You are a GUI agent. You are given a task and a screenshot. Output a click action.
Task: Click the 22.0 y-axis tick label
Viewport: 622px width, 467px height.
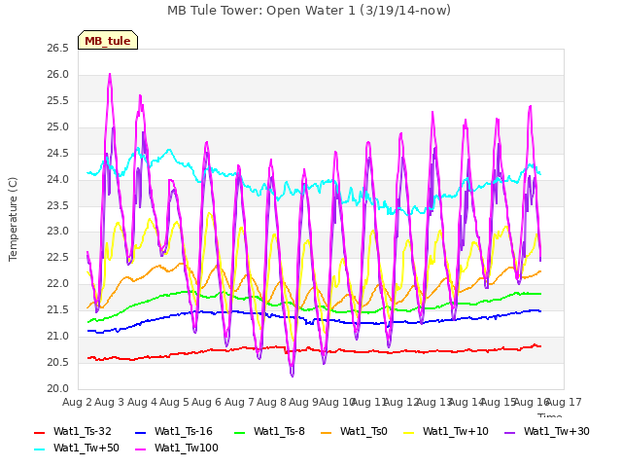coord(58,284)
